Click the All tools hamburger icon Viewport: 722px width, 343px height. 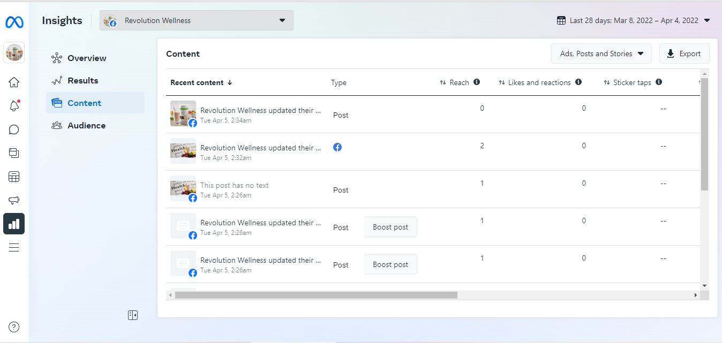14,247
